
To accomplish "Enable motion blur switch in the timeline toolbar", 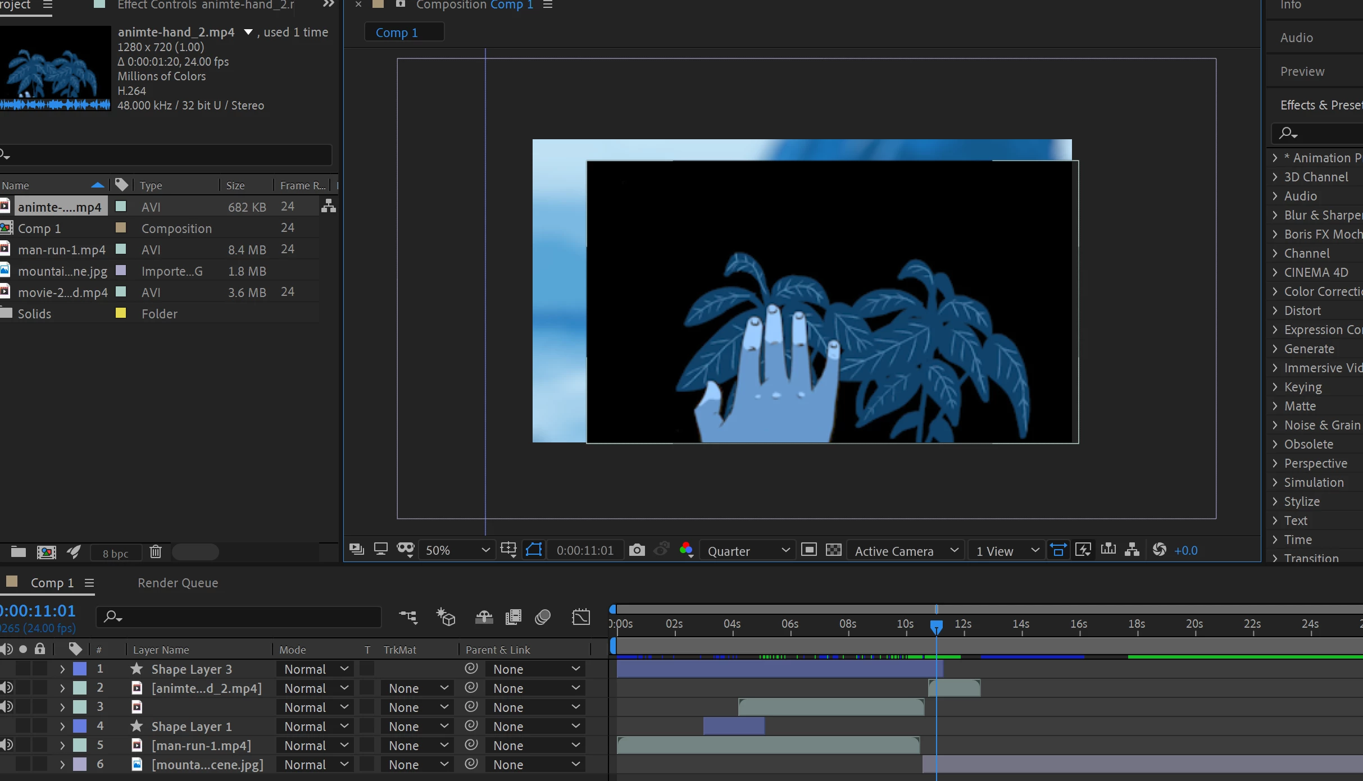I will click(542, 618).
